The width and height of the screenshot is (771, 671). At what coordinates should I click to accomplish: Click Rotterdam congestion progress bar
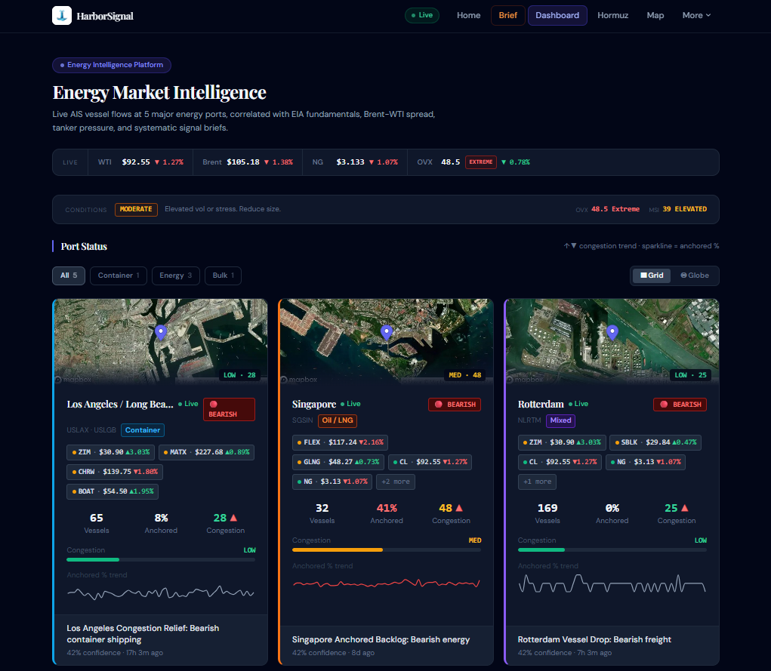pos(612,549)
